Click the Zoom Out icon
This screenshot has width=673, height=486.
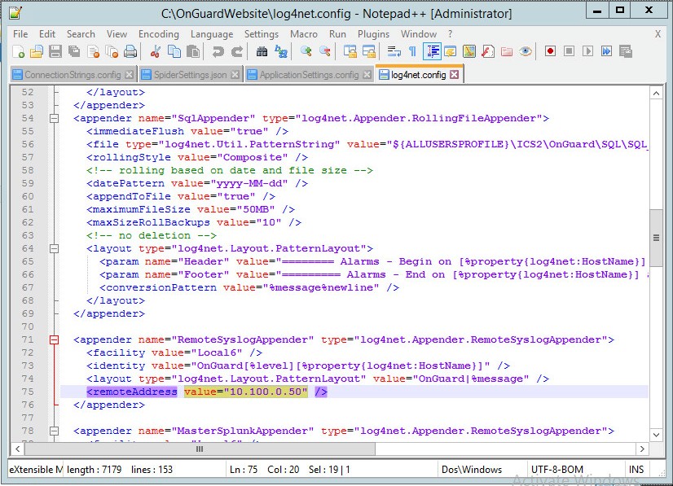coord(325,51)
